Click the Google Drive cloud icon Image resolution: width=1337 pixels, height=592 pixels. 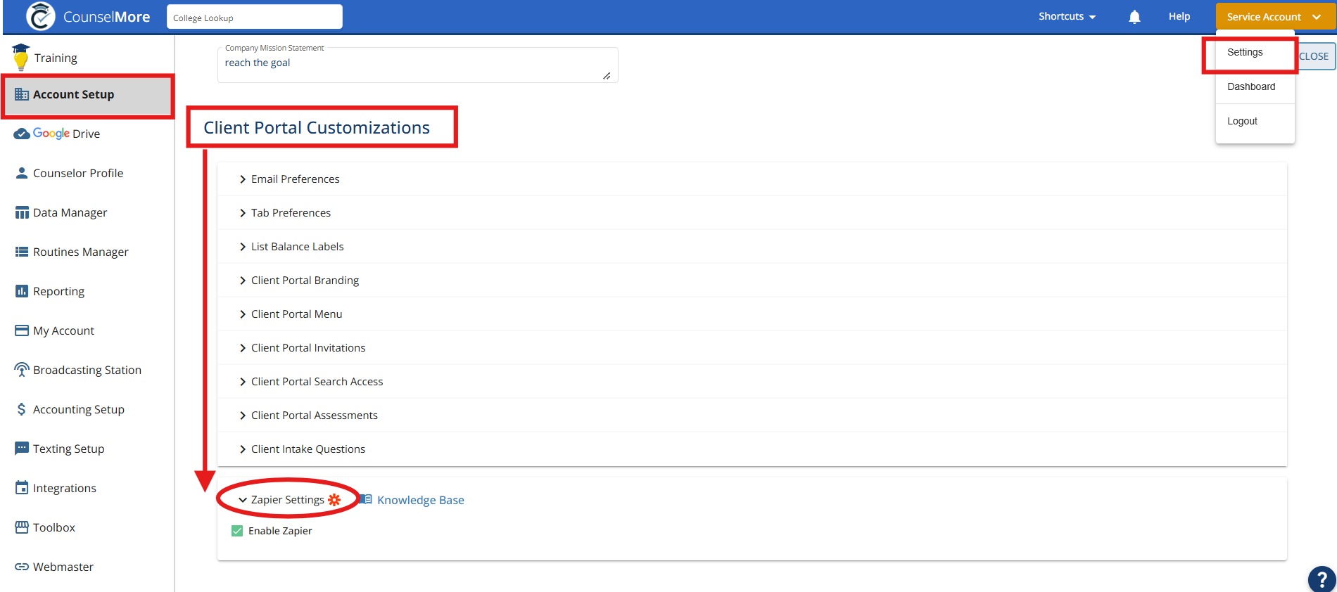[x=22, y=134]
